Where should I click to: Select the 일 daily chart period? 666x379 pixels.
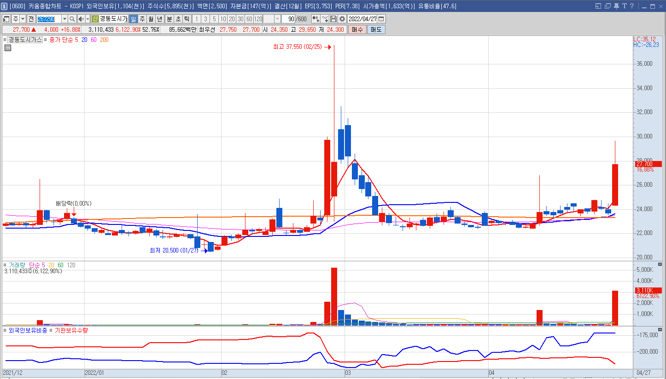click(x=133, y=19)
